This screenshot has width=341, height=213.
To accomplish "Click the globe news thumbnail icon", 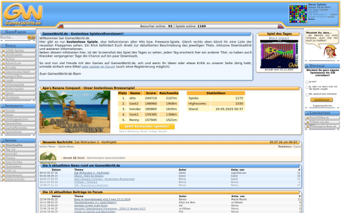I will 48,156.
